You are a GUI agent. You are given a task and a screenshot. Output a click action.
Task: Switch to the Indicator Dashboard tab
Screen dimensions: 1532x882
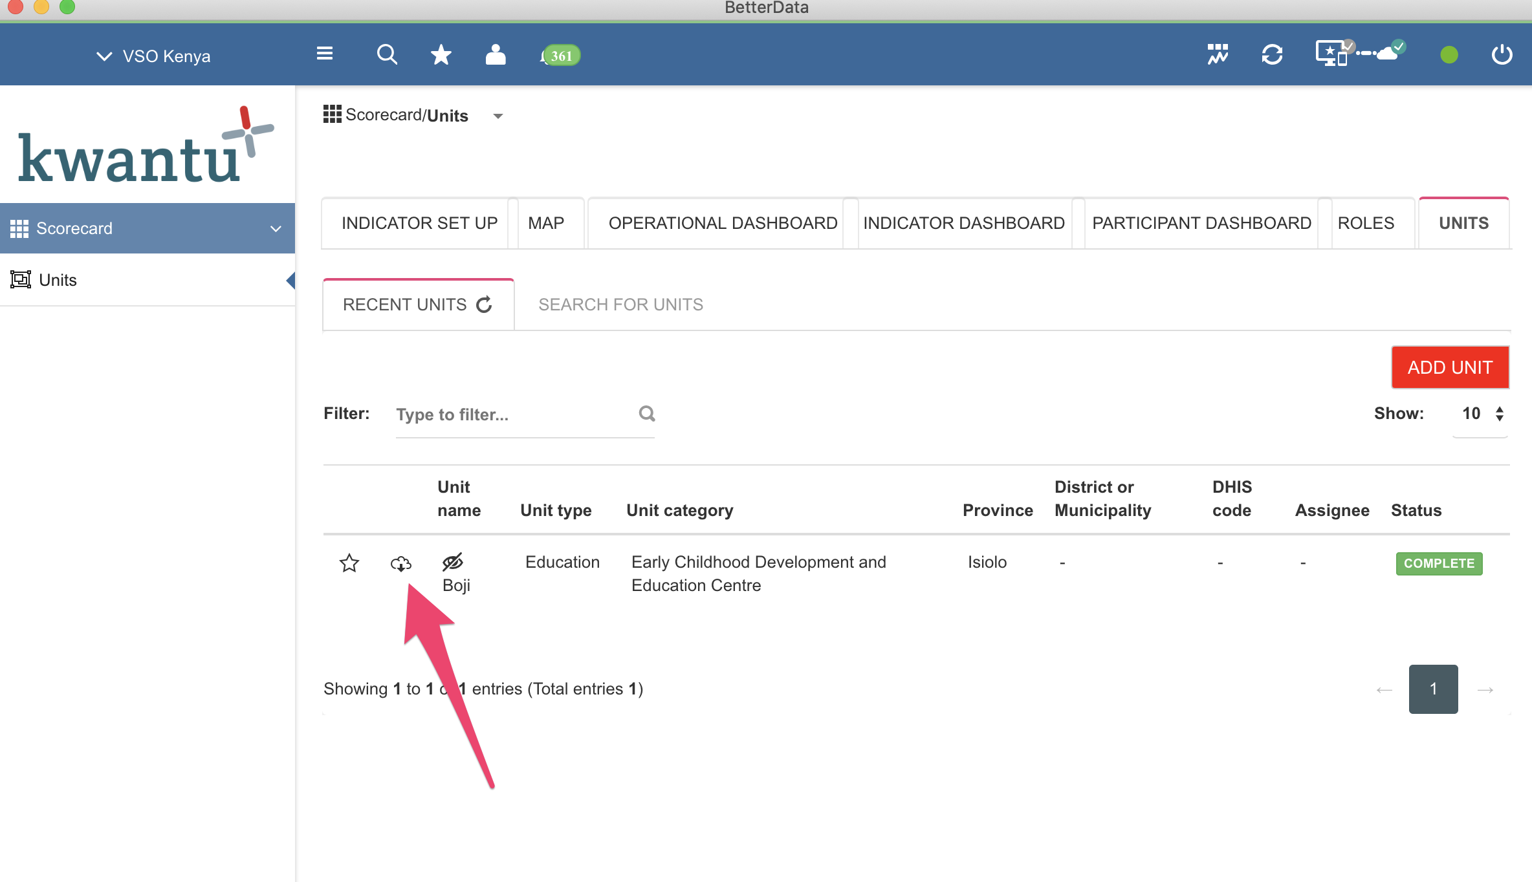point(963,223)
